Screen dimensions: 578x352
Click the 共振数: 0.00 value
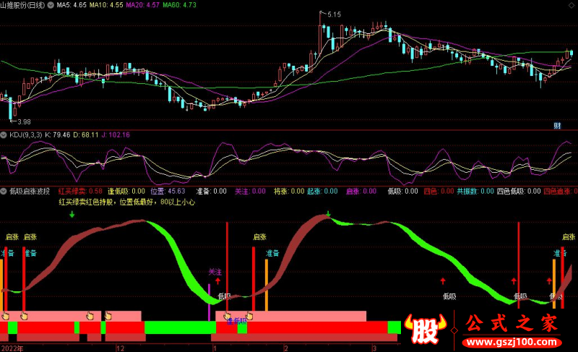pos(475,192)
